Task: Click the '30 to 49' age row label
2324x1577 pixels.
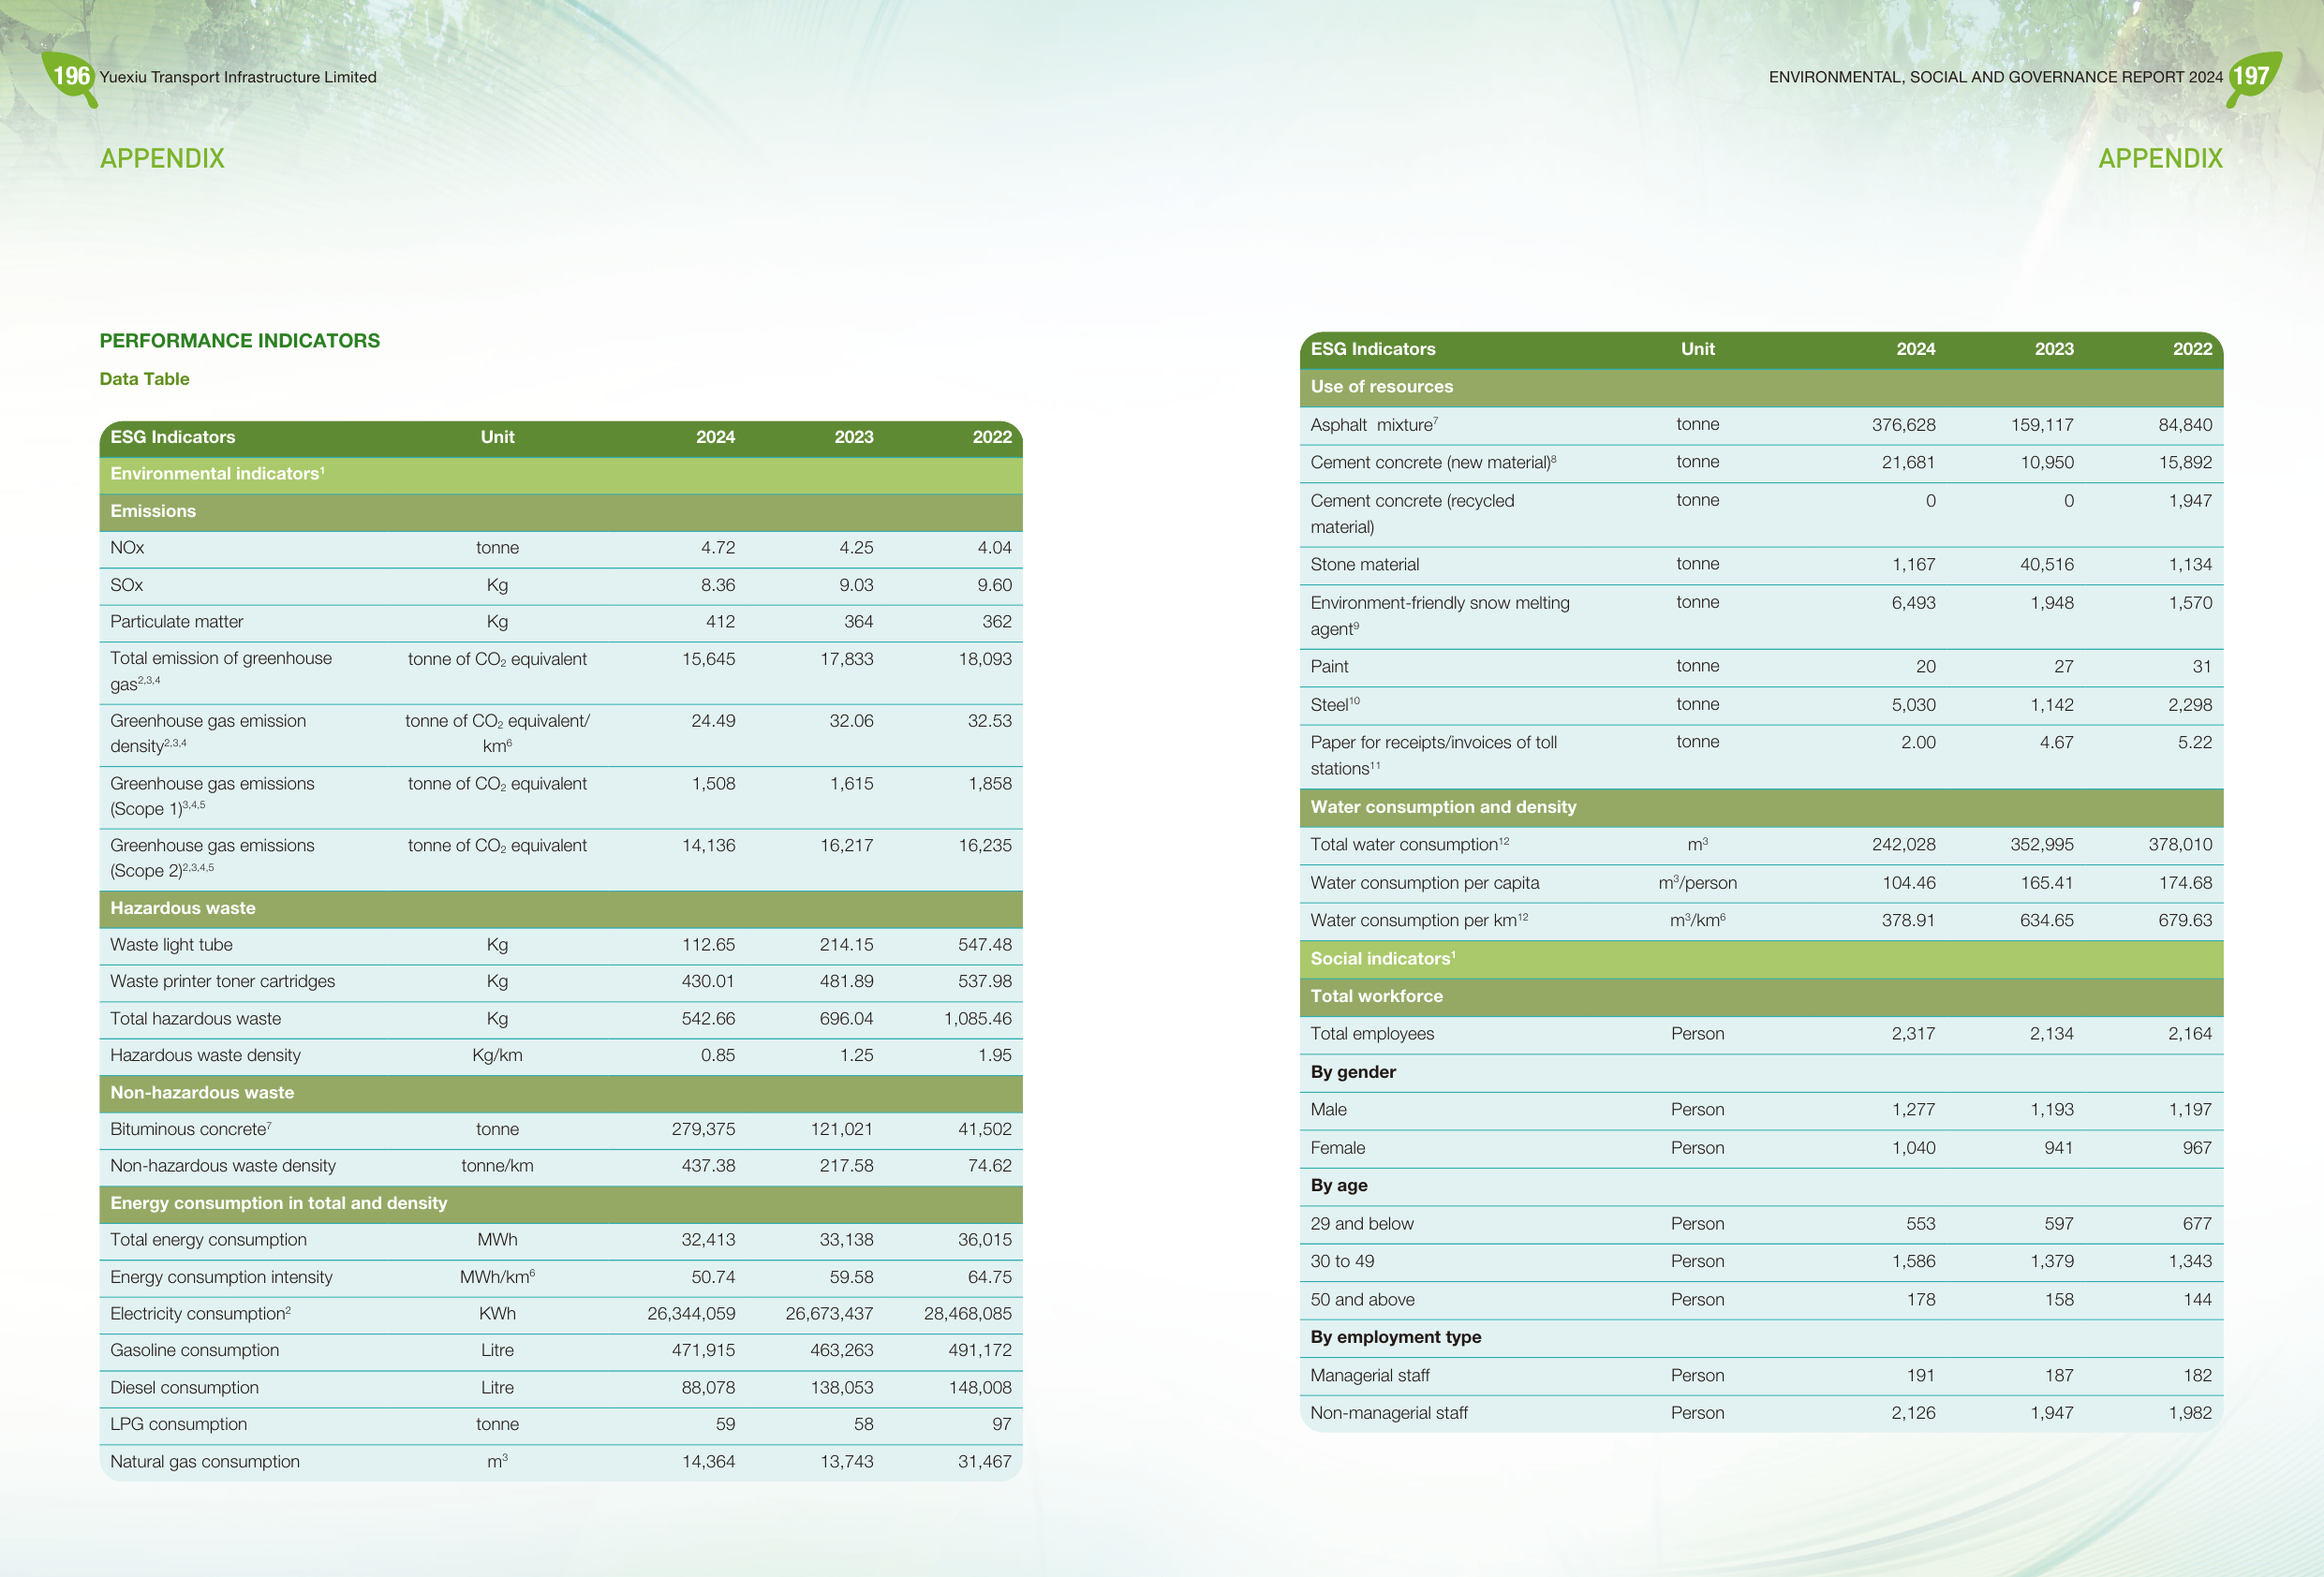Action: coord(1342,1262)
